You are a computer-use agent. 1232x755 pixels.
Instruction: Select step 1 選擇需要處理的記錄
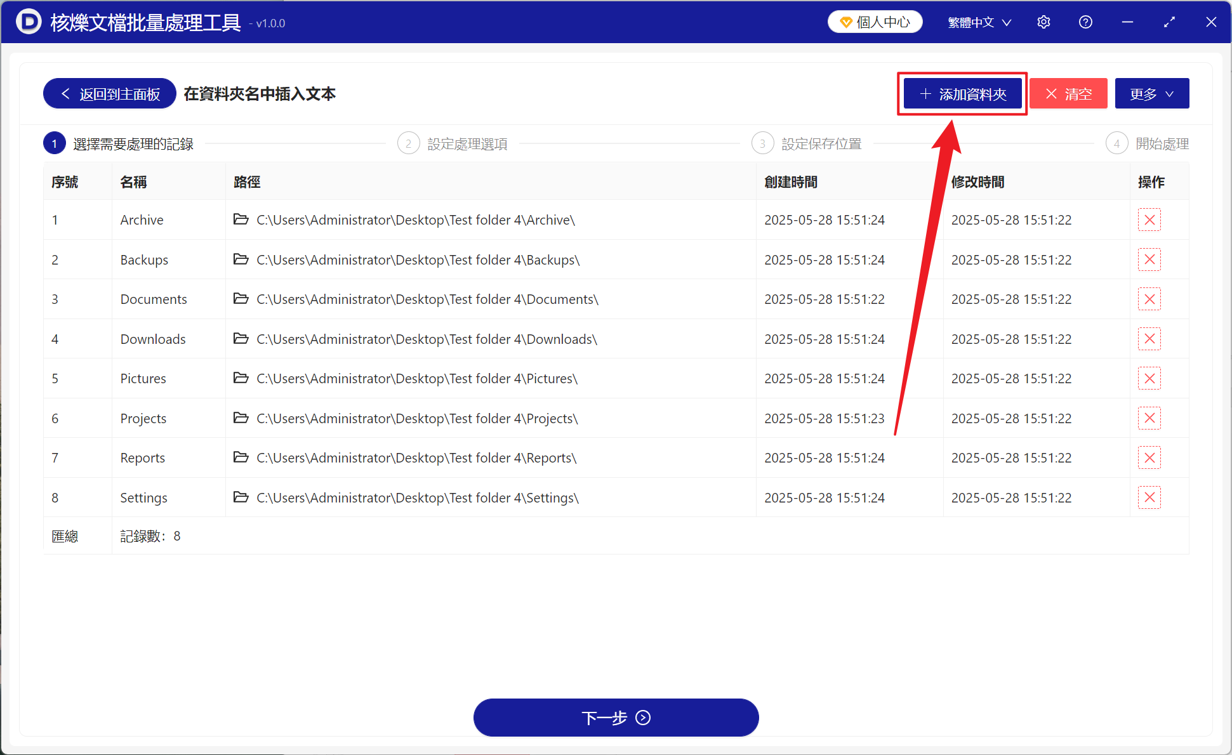click(119, 144)
